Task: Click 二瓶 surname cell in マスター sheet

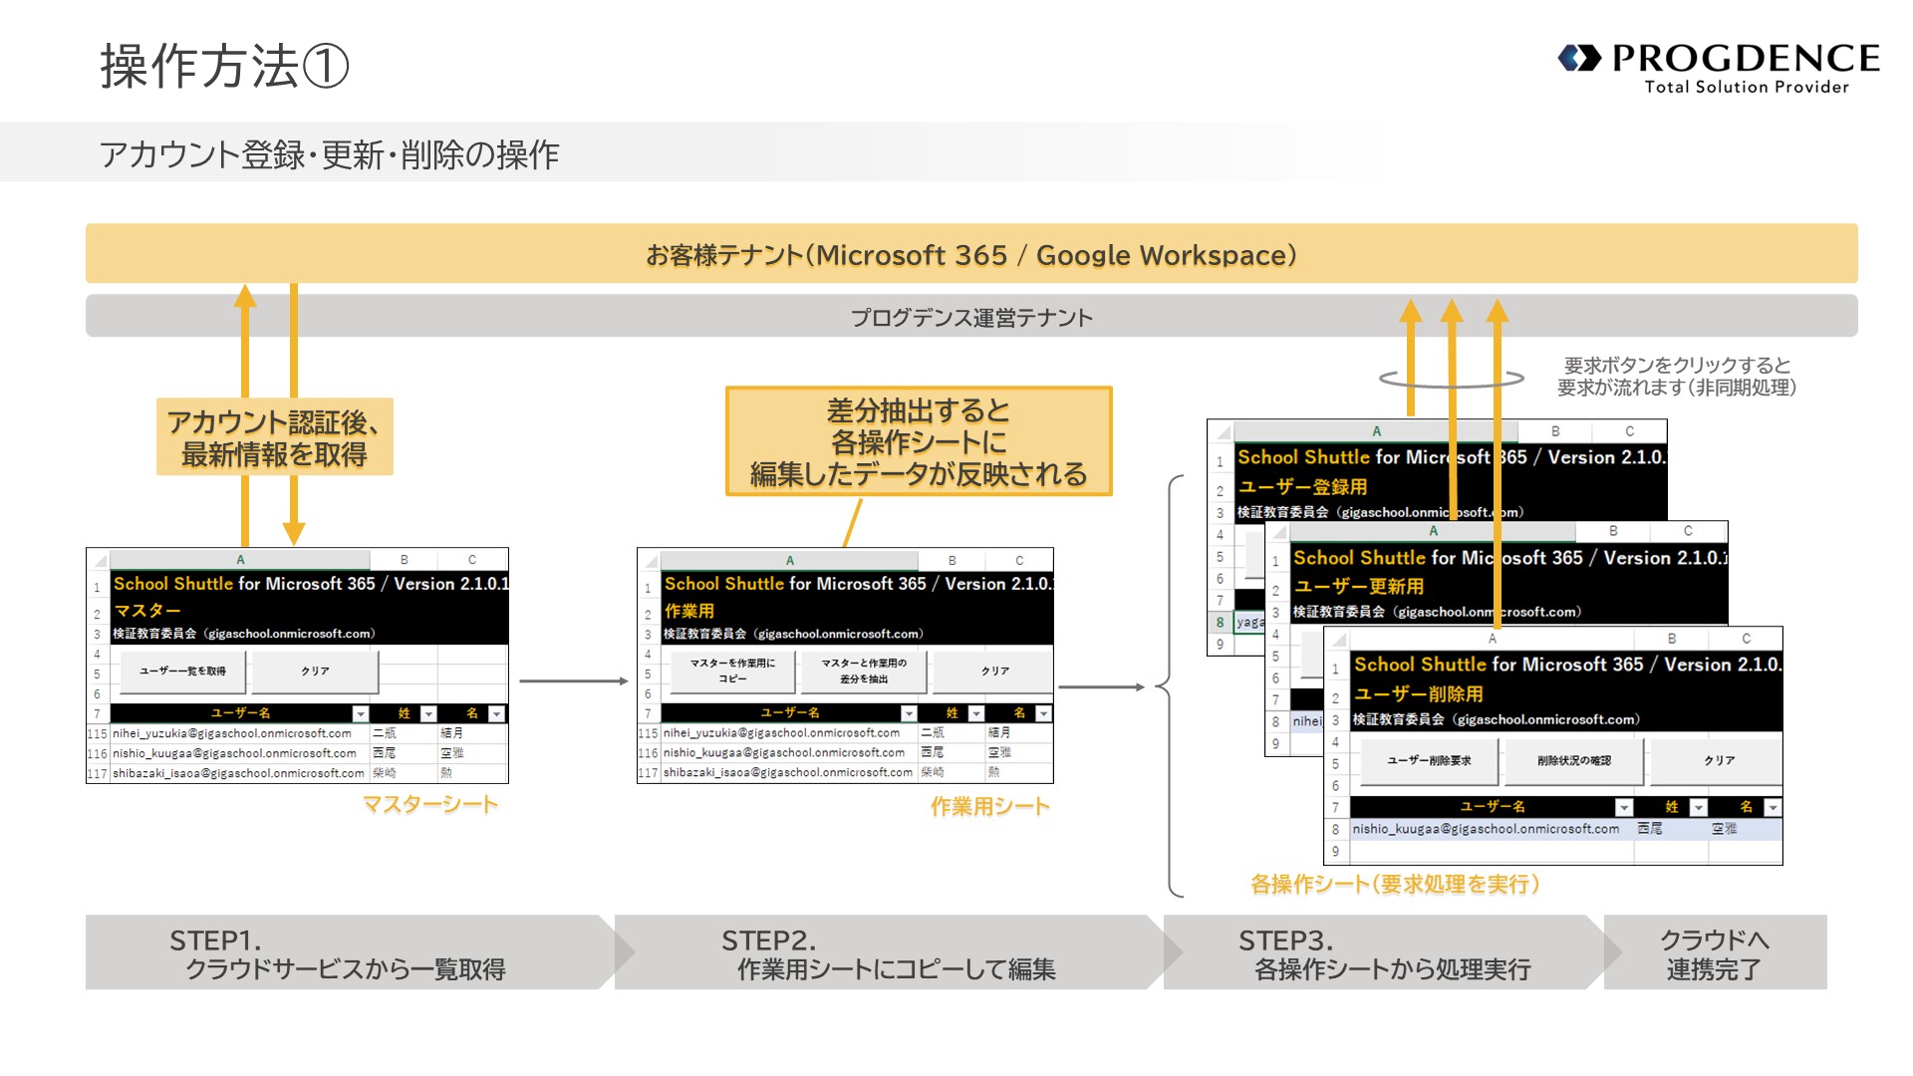Action: (x=404, y=733)
